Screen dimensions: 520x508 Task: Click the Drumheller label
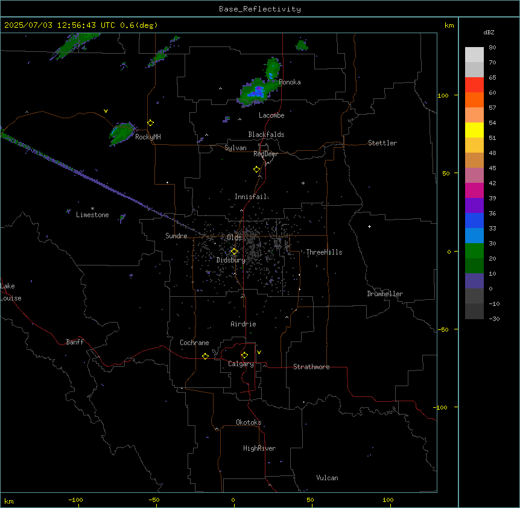(385, 294)
